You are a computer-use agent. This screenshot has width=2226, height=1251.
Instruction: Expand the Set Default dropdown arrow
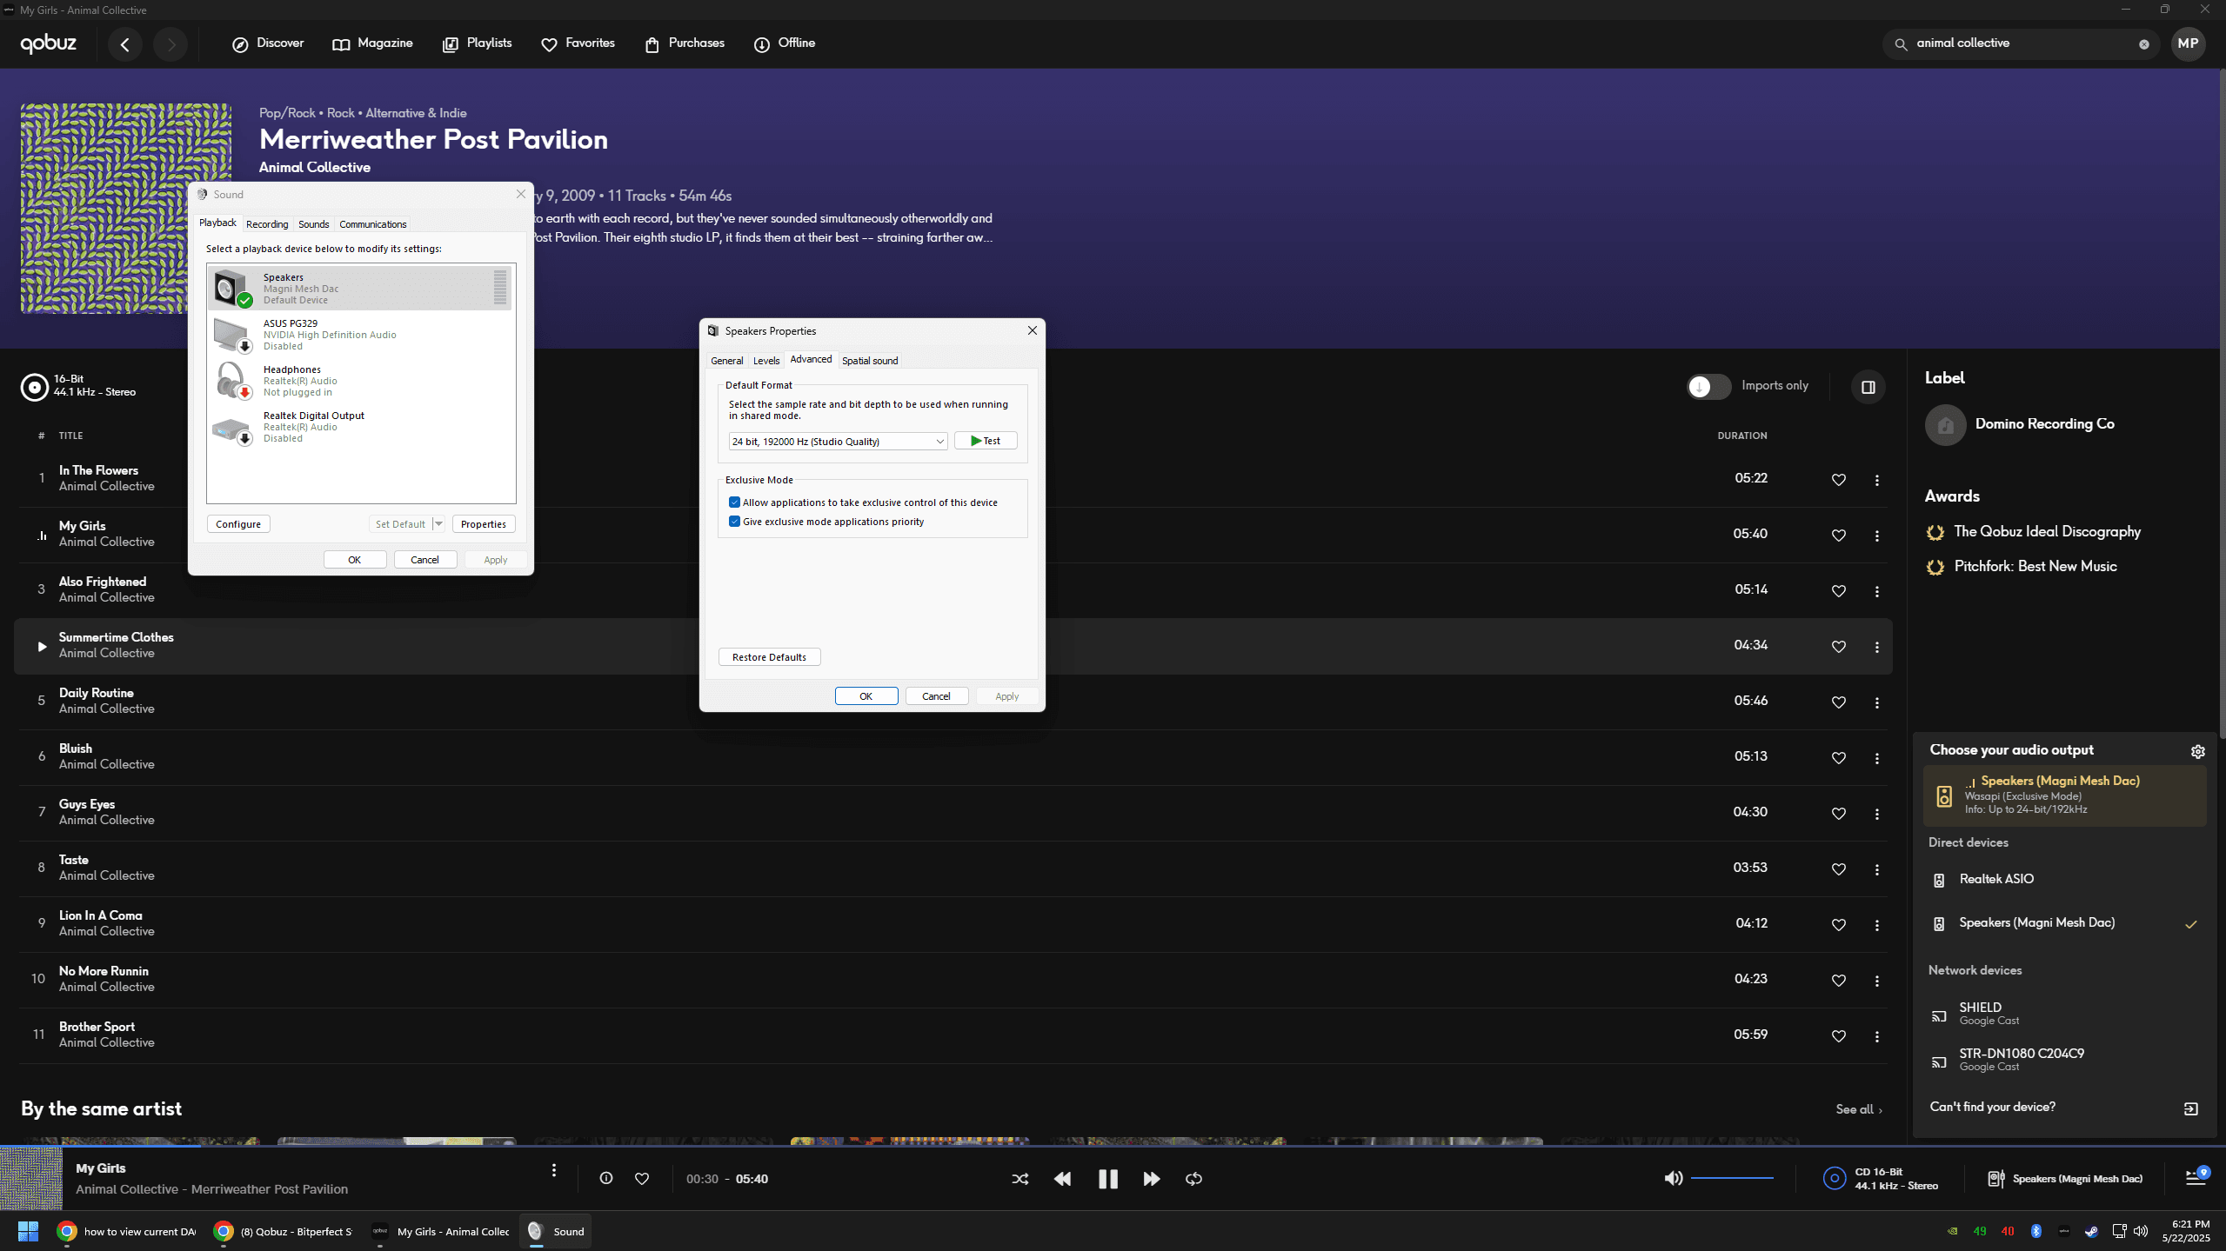click(x=438, y=524)
